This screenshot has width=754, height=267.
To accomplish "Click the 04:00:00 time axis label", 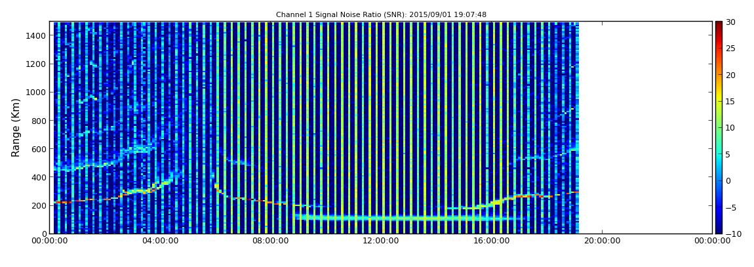I will coord(161,242).
